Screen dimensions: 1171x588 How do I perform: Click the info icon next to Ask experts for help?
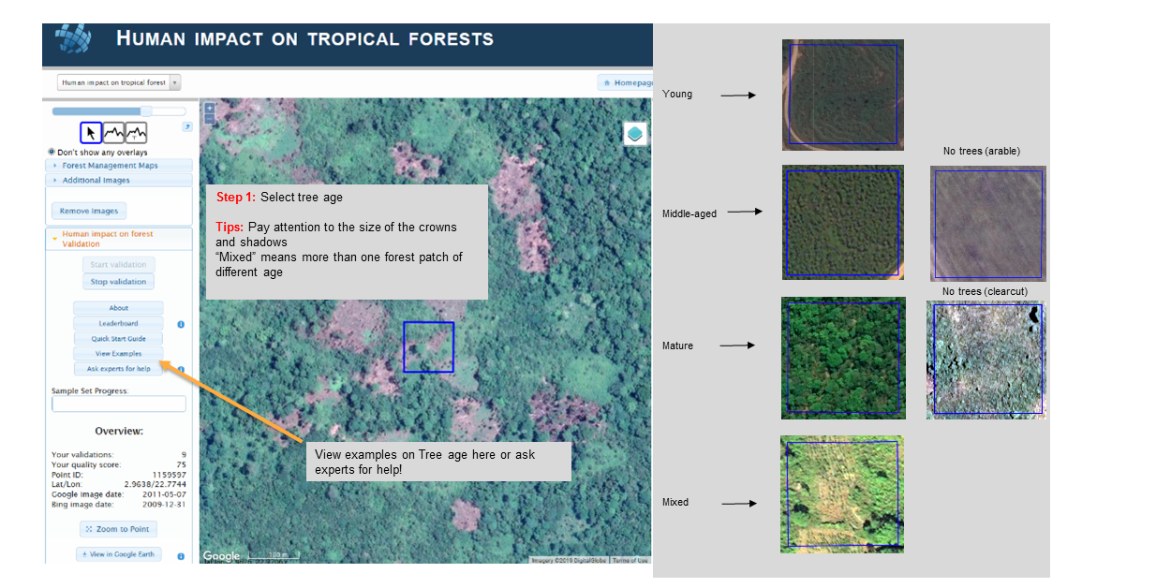tap(181, 369)
